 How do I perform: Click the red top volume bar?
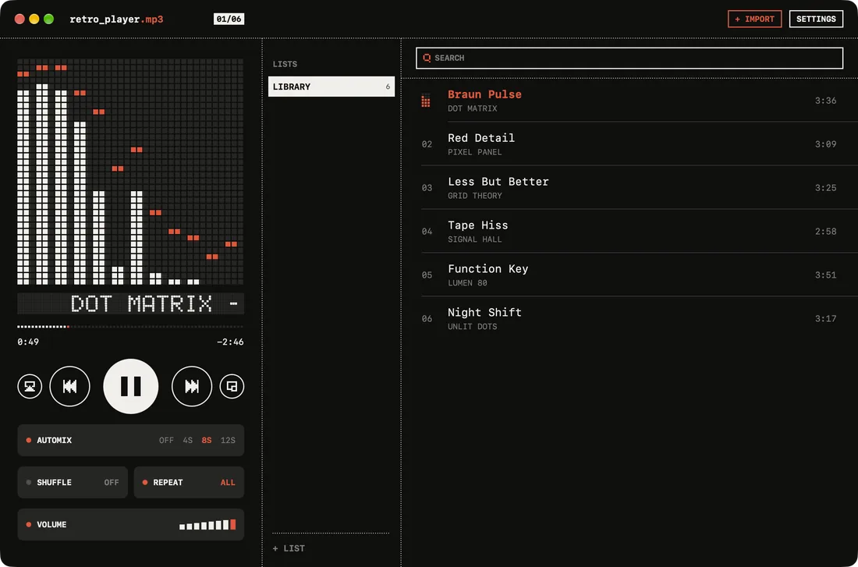(x=233, y=524)
